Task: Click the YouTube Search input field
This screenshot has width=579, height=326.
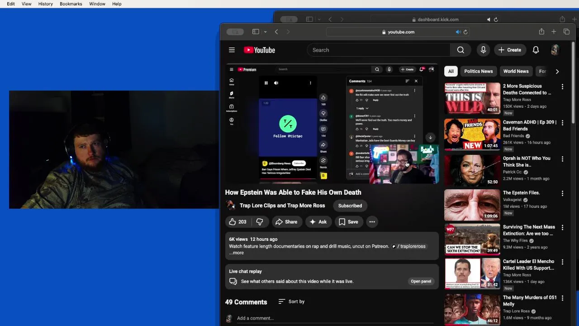Action: [x=379, y=50]
